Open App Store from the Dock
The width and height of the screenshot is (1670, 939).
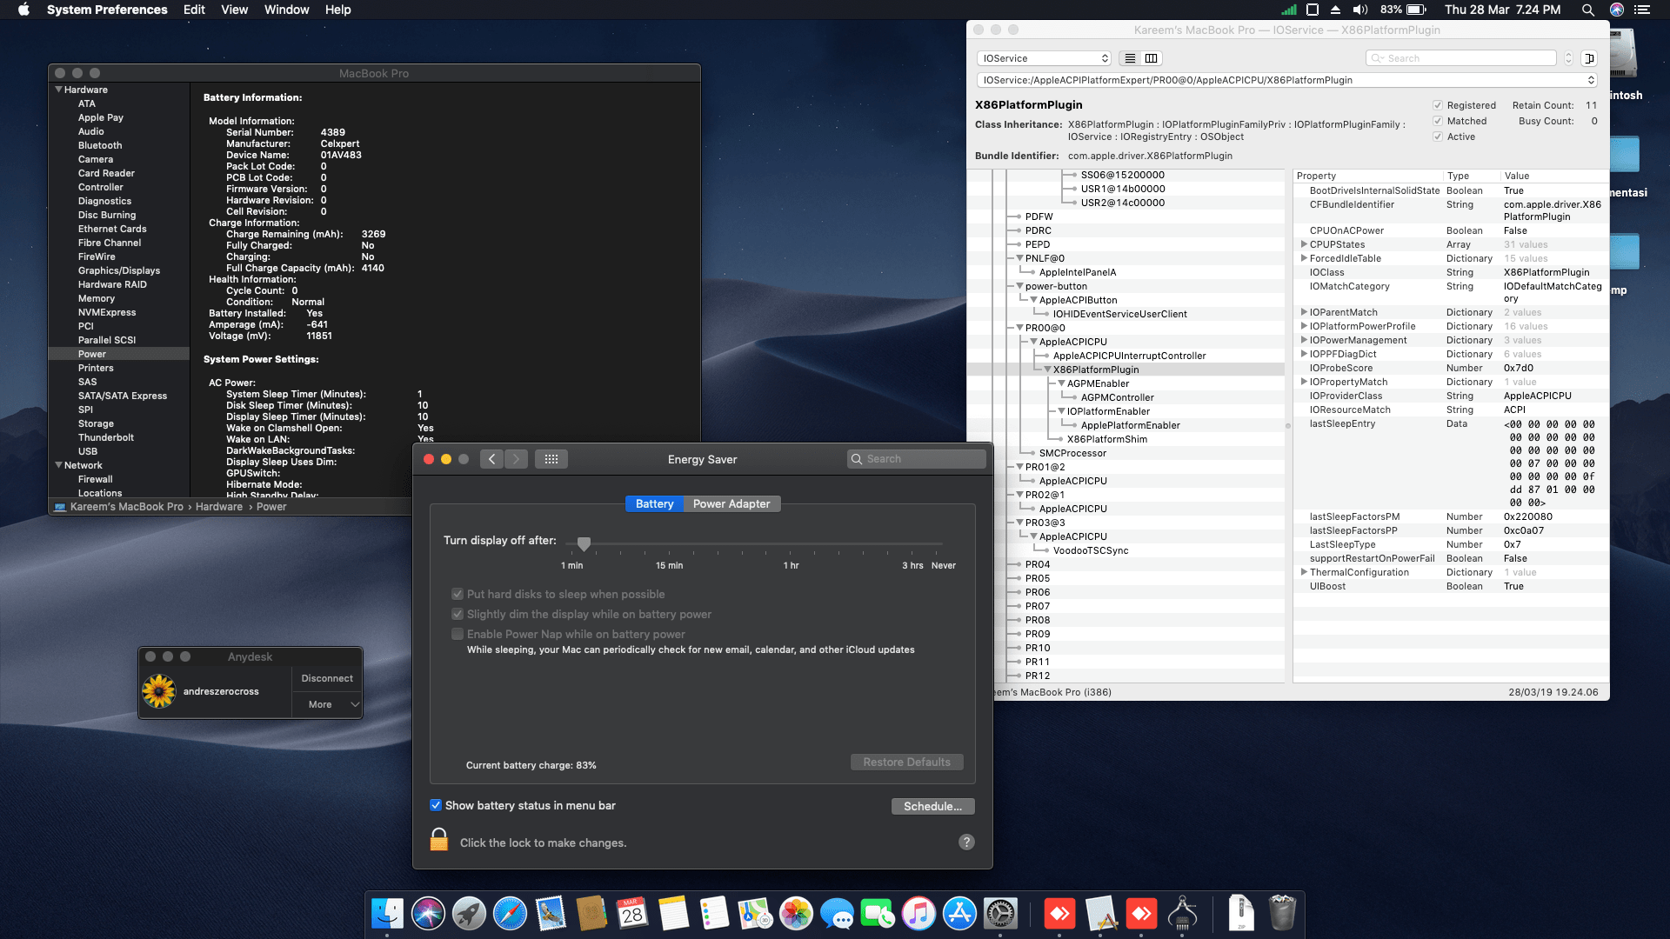point(959,914)
